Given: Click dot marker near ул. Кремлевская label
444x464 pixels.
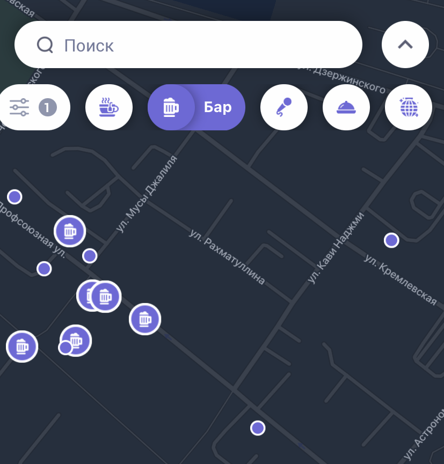Looking at the screenshot, I should pyautogui.click(x=391, y=240).
